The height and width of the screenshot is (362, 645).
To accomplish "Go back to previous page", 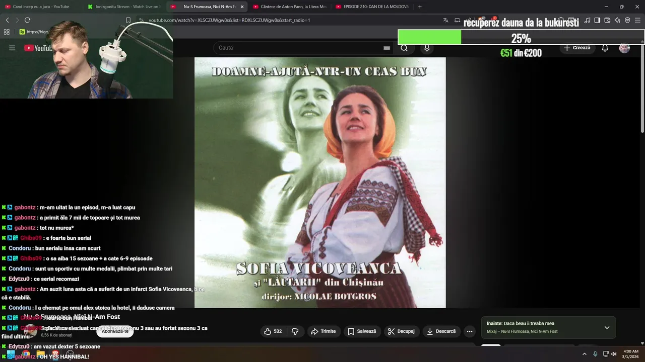I will tap(7, 20).
